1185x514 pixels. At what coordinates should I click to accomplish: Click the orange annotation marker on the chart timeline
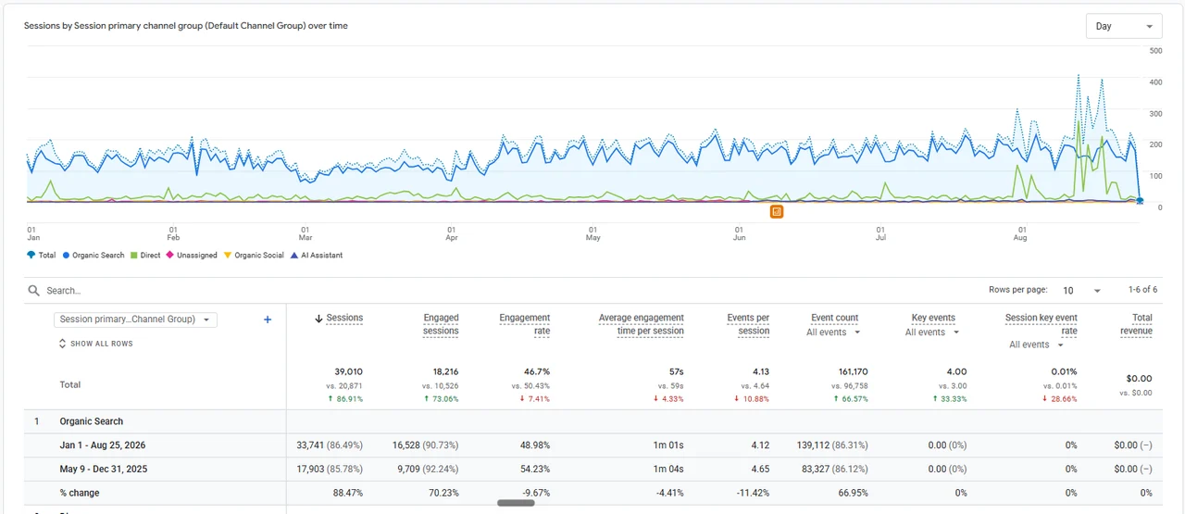pyautogui.click(x=777, y=211)
